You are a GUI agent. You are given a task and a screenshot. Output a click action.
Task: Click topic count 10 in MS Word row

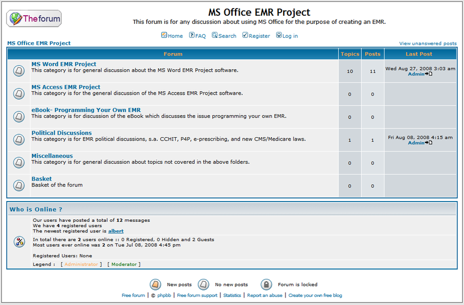tap(350, 71)
